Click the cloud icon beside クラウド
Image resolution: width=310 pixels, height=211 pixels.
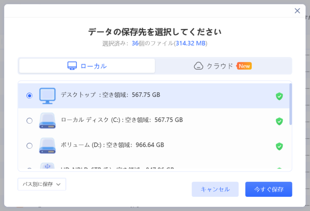coord(199,66)
